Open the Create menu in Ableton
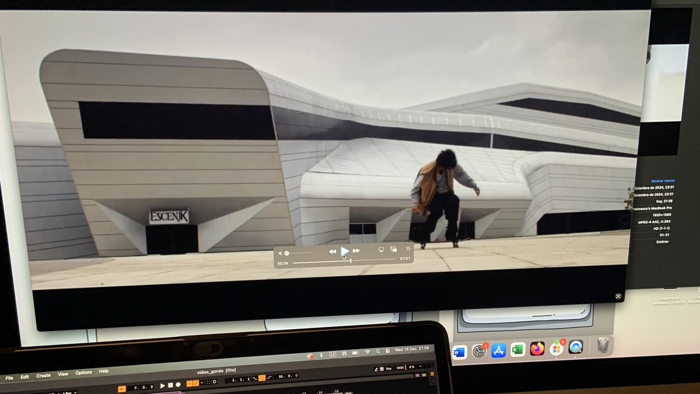 pos(44,376)
